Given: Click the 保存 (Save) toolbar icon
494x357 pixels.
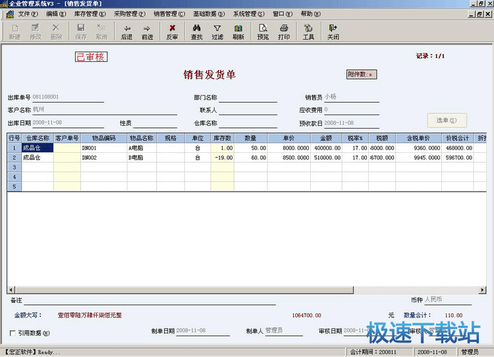Looking at the screenshot, I should pyautogui.click(x=81, y=32).
